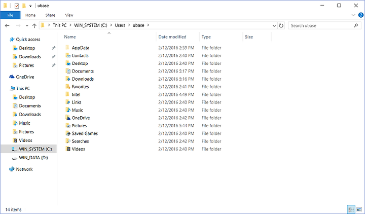
Task: Sort by the Name column header
Action: 70,37
